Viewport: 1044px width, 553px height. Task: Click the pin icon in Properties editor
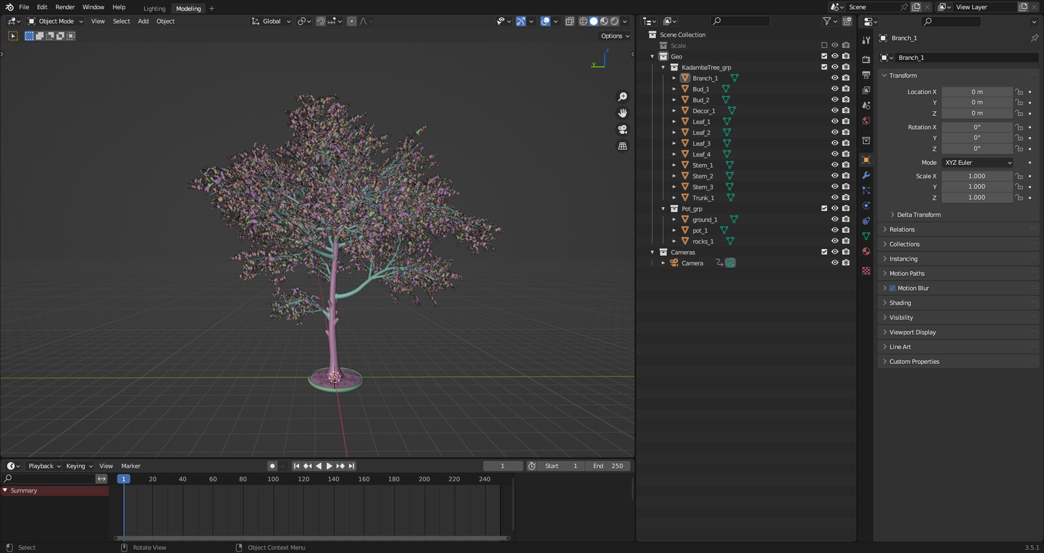click(x=1034, y=38)
